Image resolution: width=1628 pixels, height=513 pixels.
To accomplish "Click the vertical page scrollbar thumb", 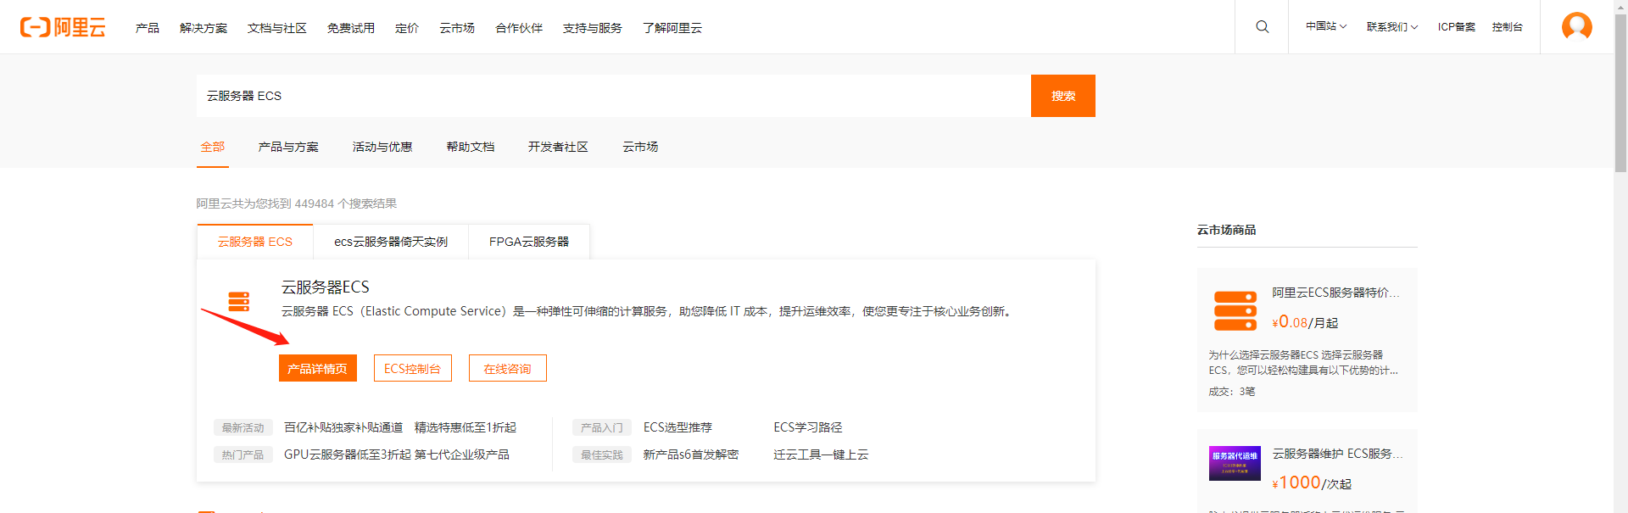I will pyautogui.click(x=1620, y=93).
